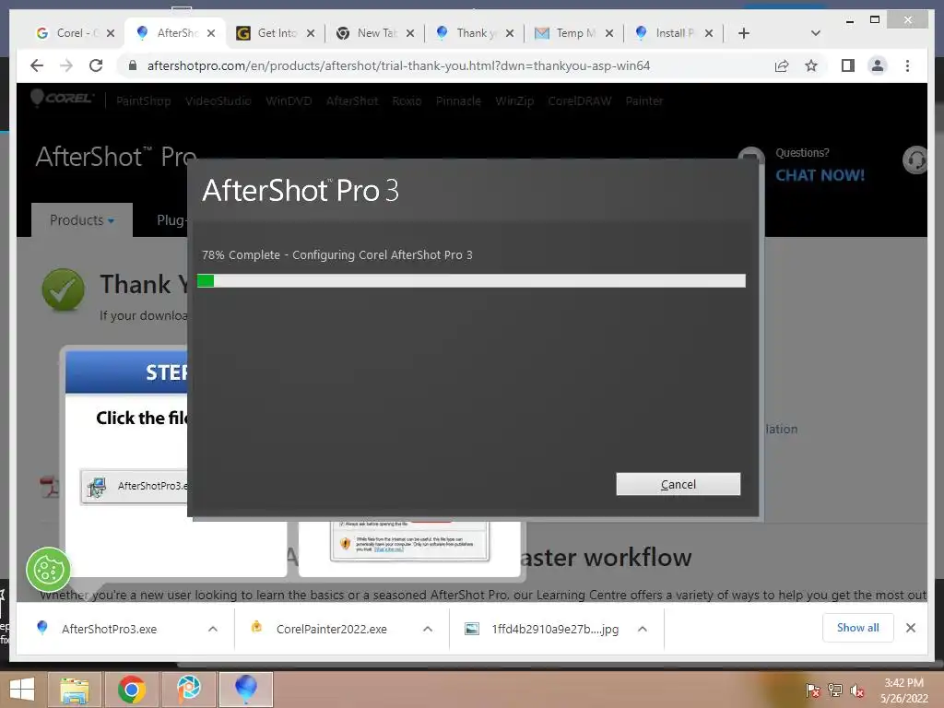Go back to the previous page

point(37,65)
